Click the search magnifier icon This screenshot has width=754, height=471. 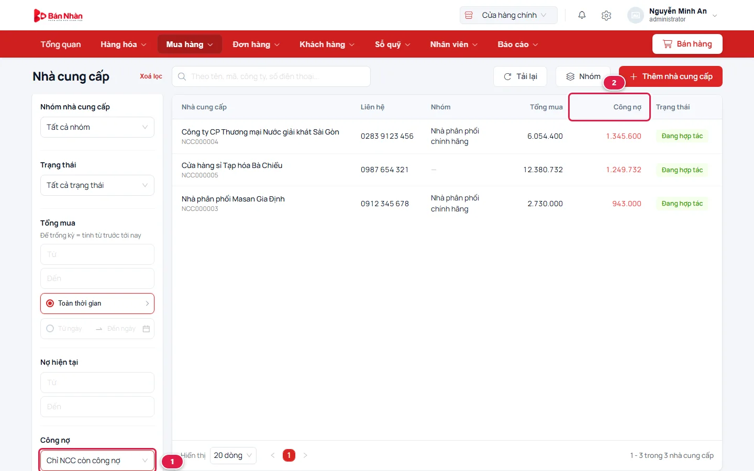pyautogui.click(x=182, y=76)
